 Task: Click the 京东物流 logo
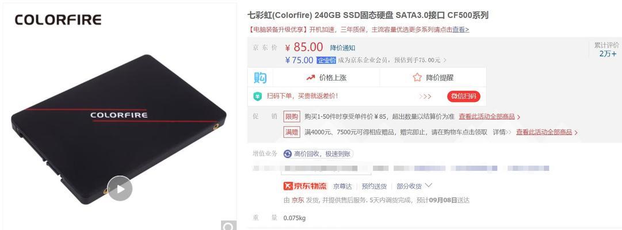coord(305,186)
